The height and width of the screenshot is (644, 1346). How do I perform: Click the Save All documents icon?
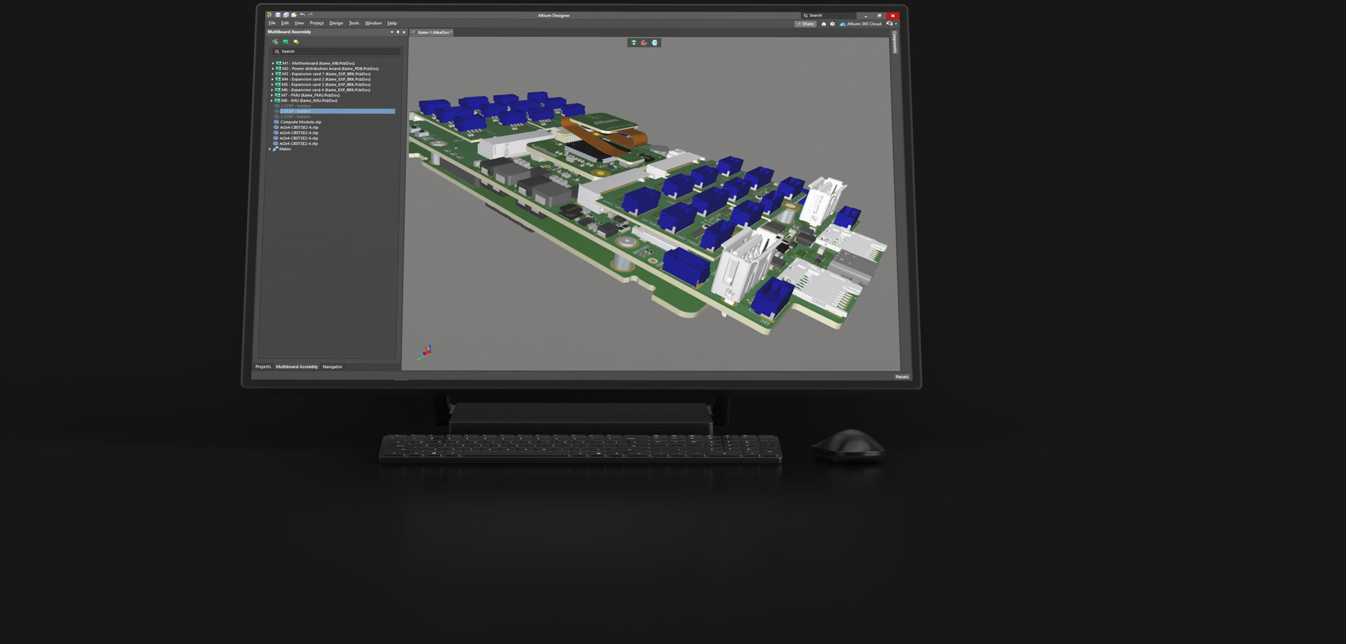[286, 15]
